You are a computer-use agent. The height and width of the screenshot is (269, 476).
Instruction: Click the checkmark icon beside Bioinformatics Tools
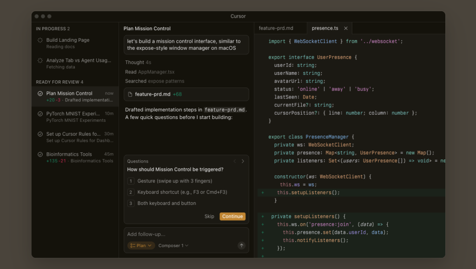(40, 154)
